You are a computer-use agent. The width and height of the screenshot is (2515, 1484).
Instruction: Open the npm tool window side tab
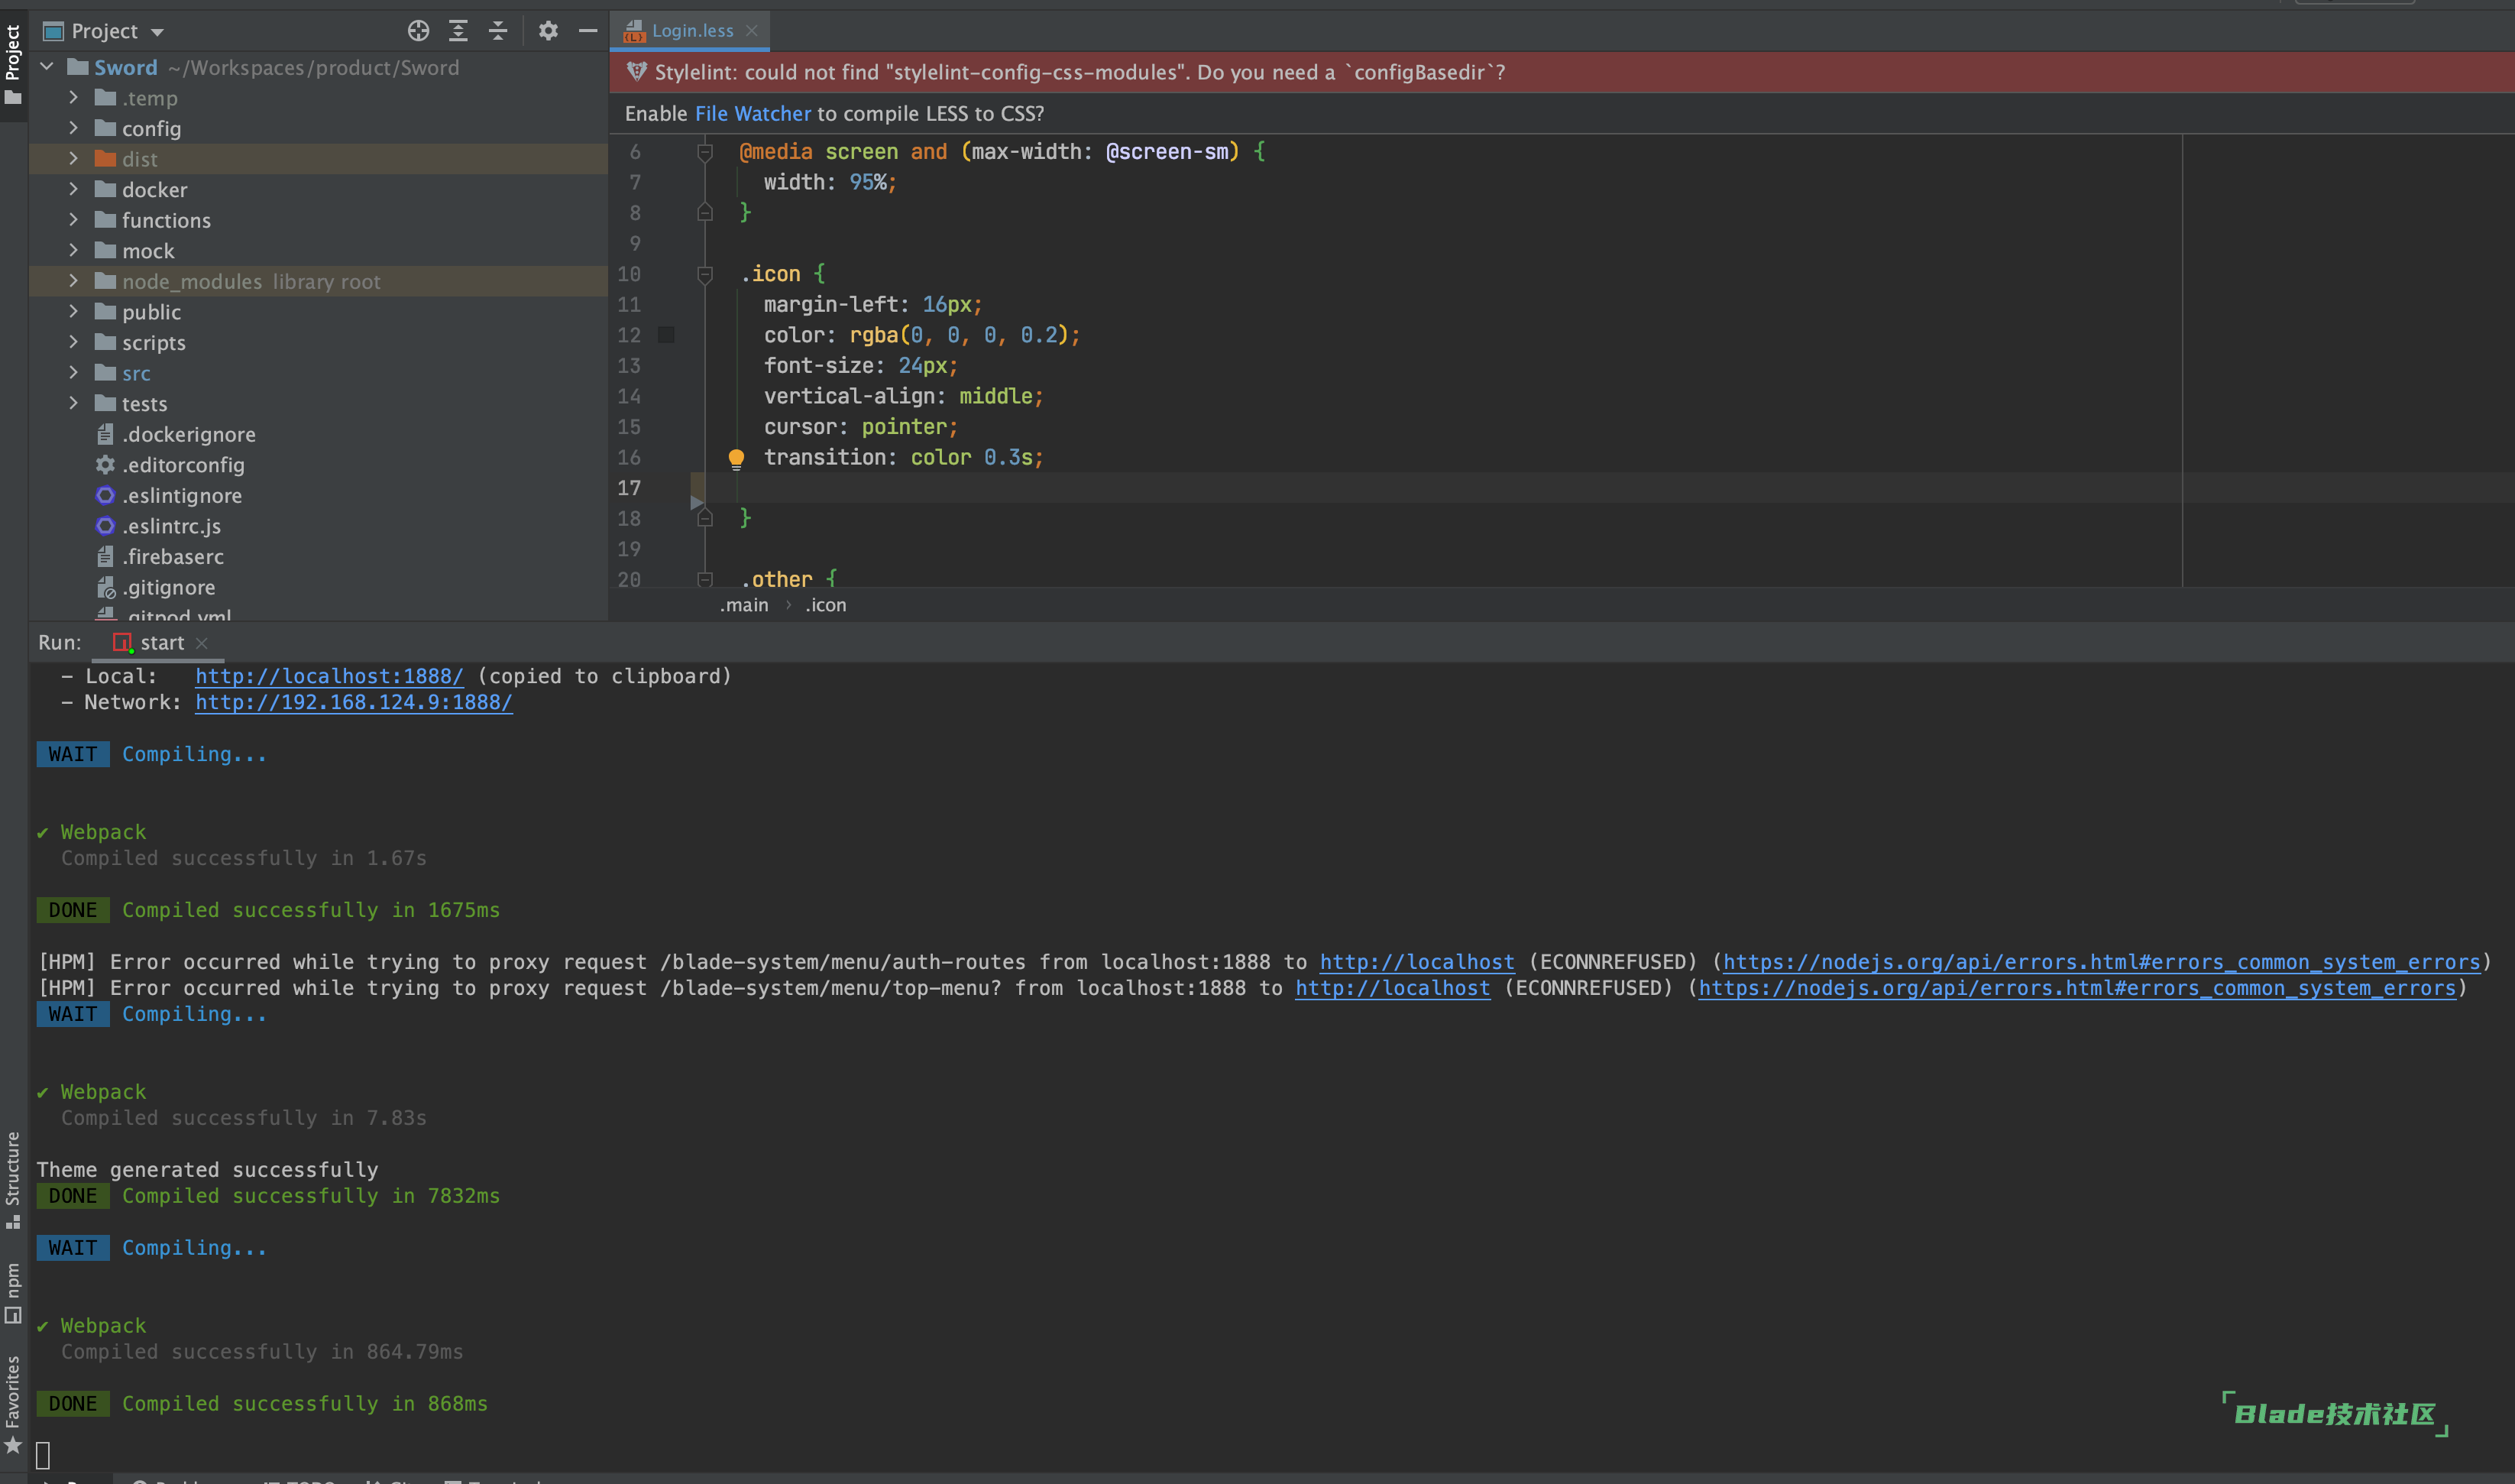coord(13,1293)
